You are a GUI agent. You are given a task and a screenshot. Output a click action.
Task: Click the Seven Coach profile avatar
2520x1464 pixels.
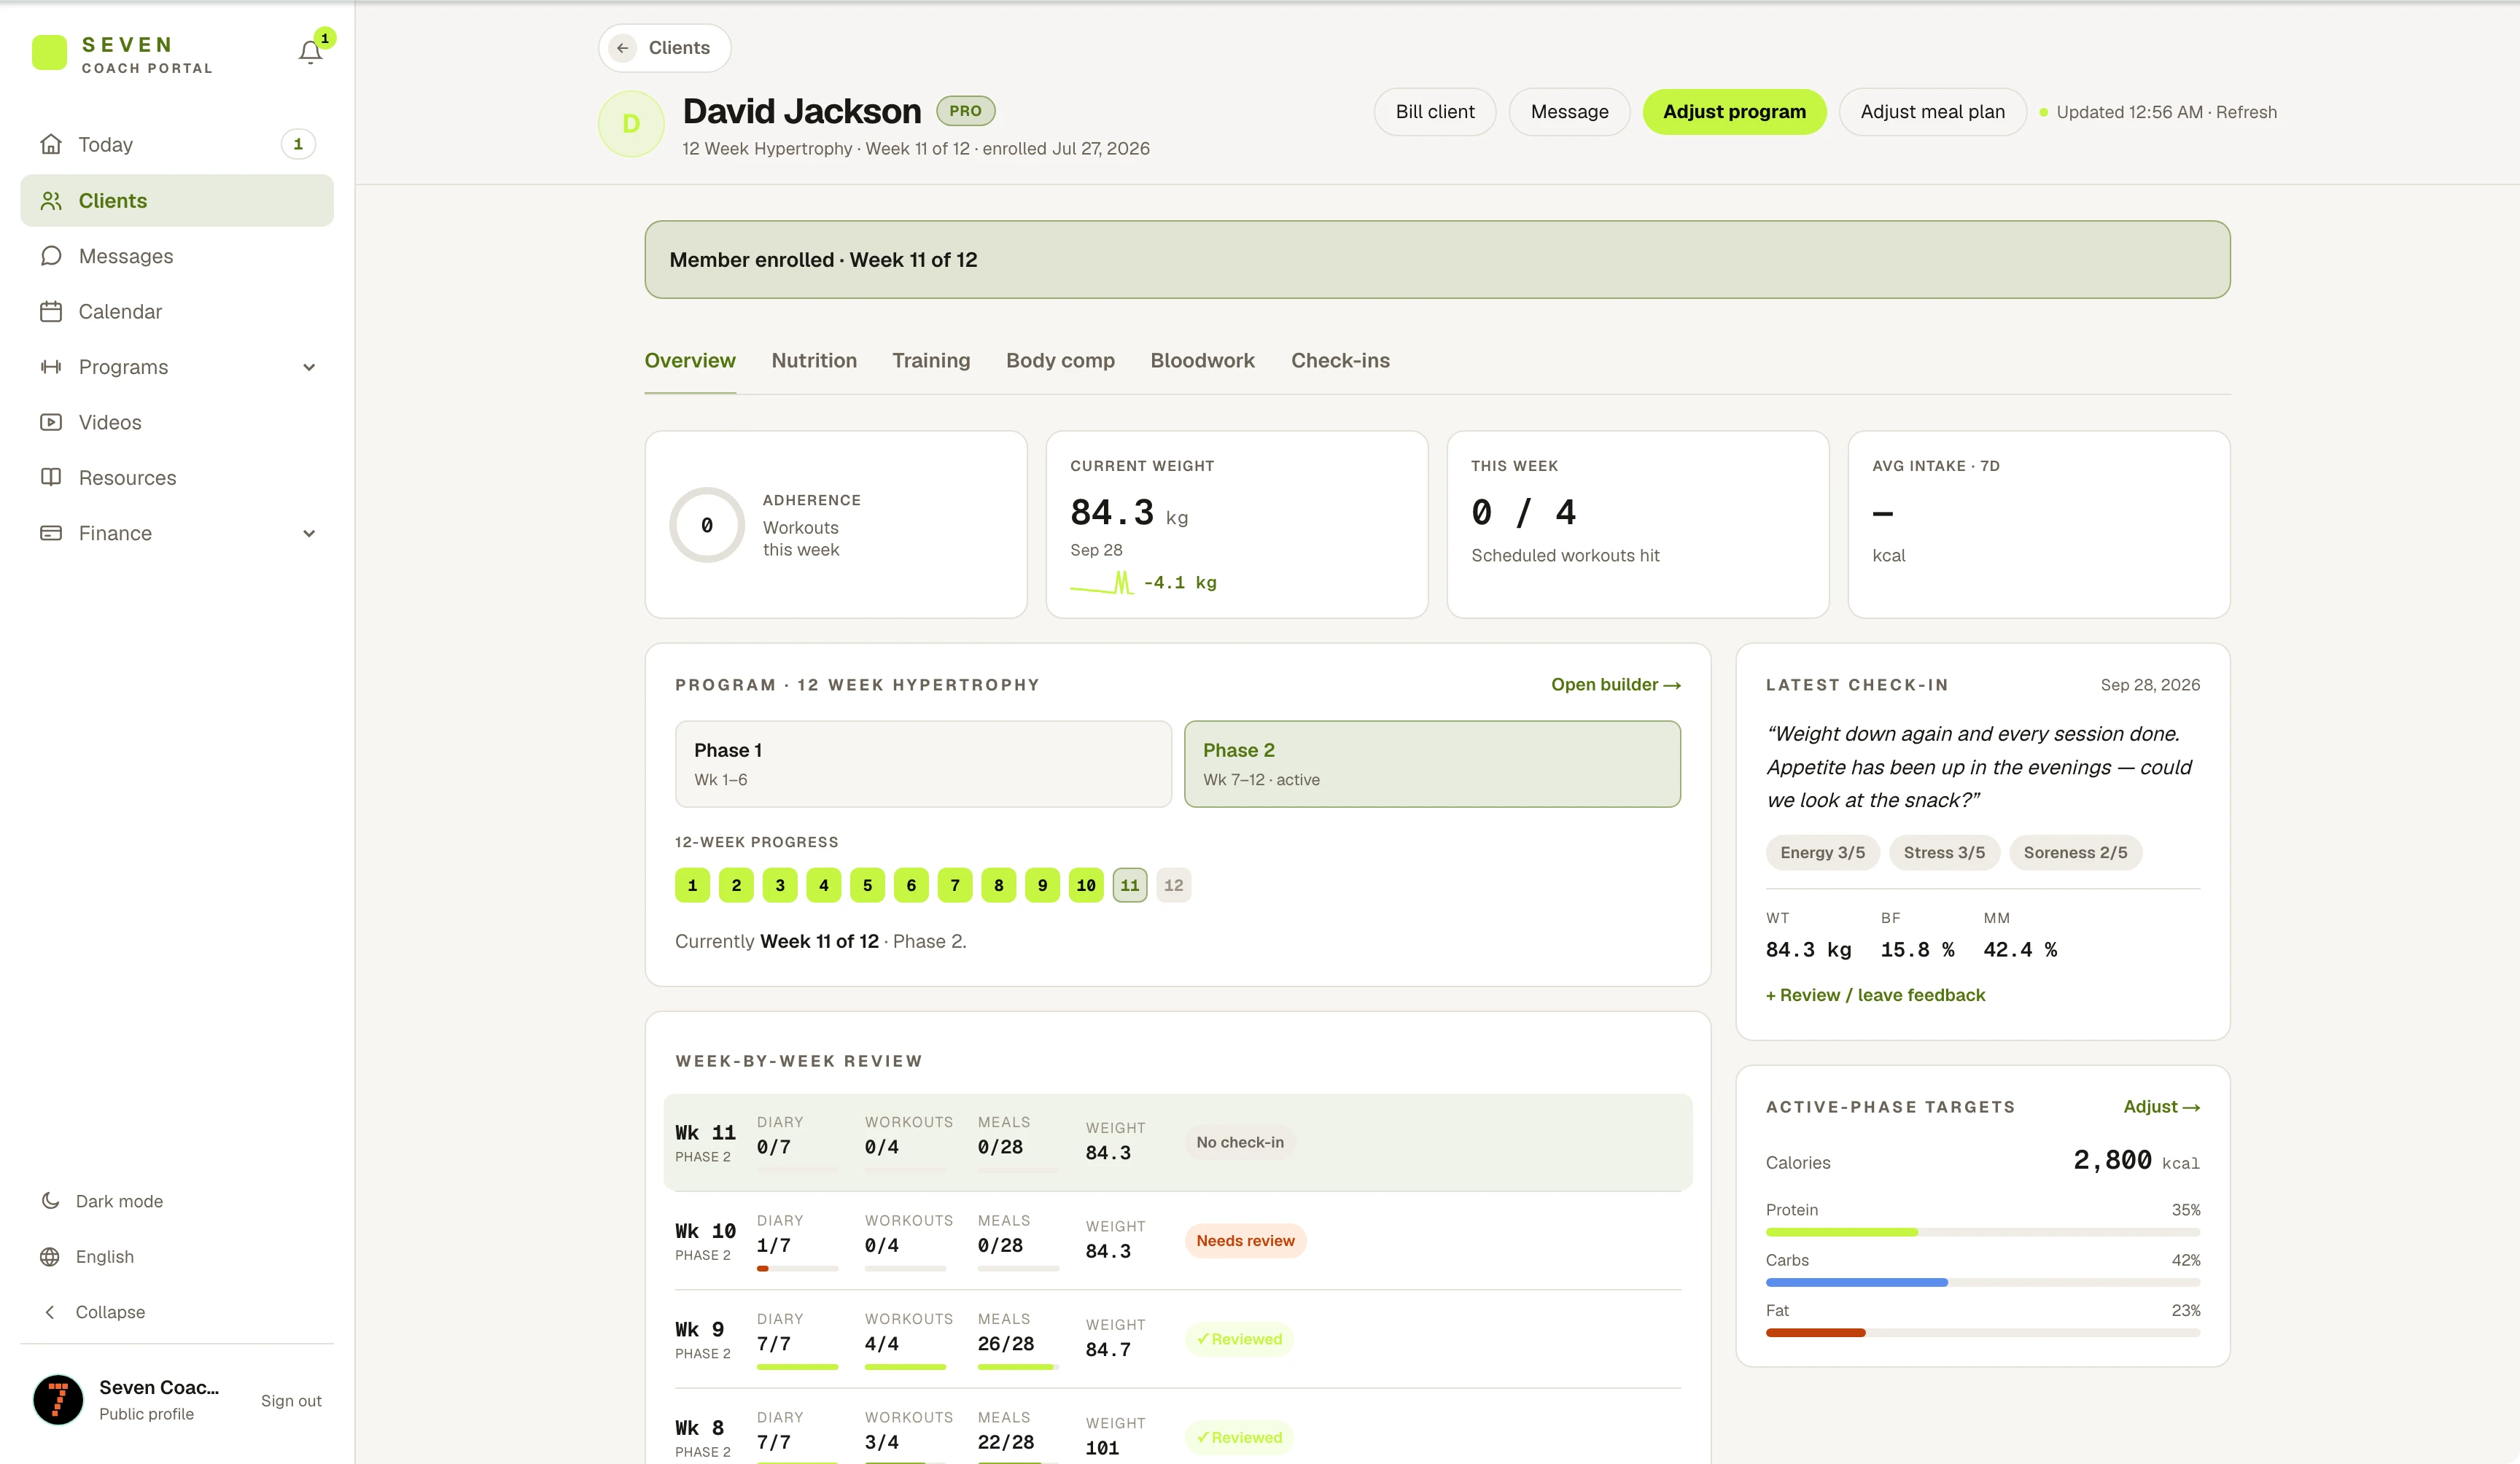58,1399
